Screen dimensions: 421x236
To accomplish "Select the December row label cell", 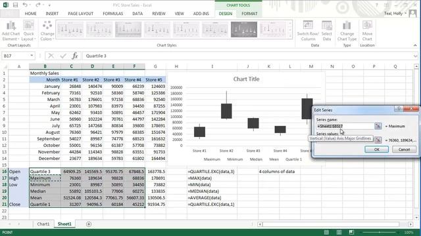I will 45,159.
